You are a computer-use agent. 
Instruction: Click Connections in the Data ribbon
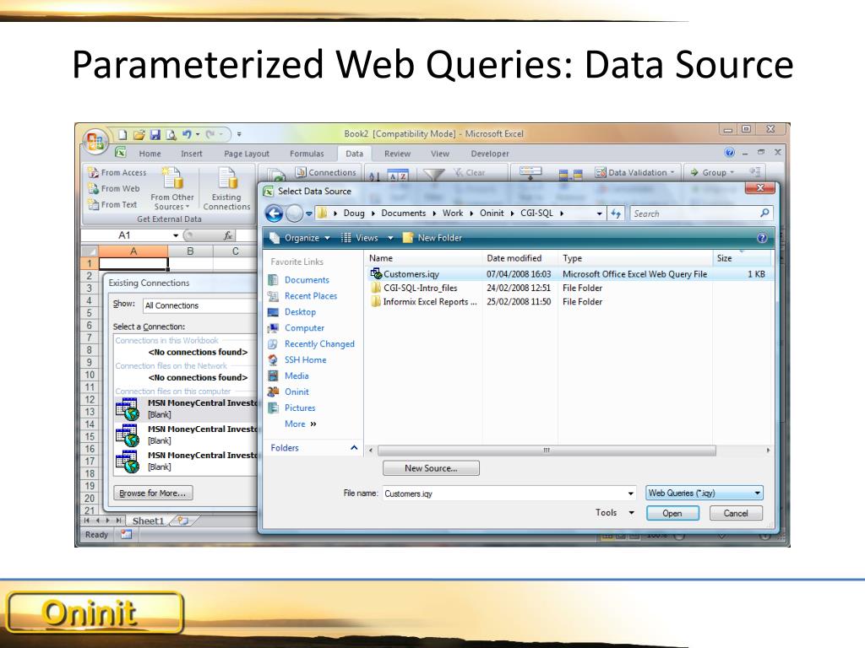pos(326,172)
